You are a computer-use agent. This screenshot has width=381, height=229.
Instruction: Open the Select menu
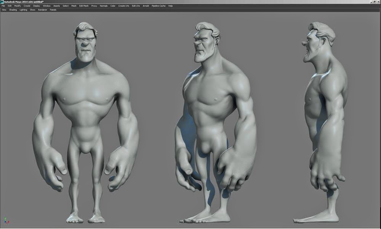pyautogui.click(x=66, y=6)
